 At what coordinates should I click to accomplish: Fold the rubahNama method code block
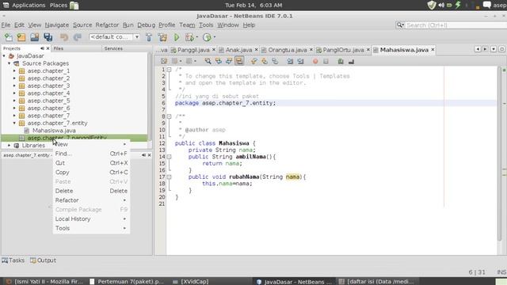point(169,177)
